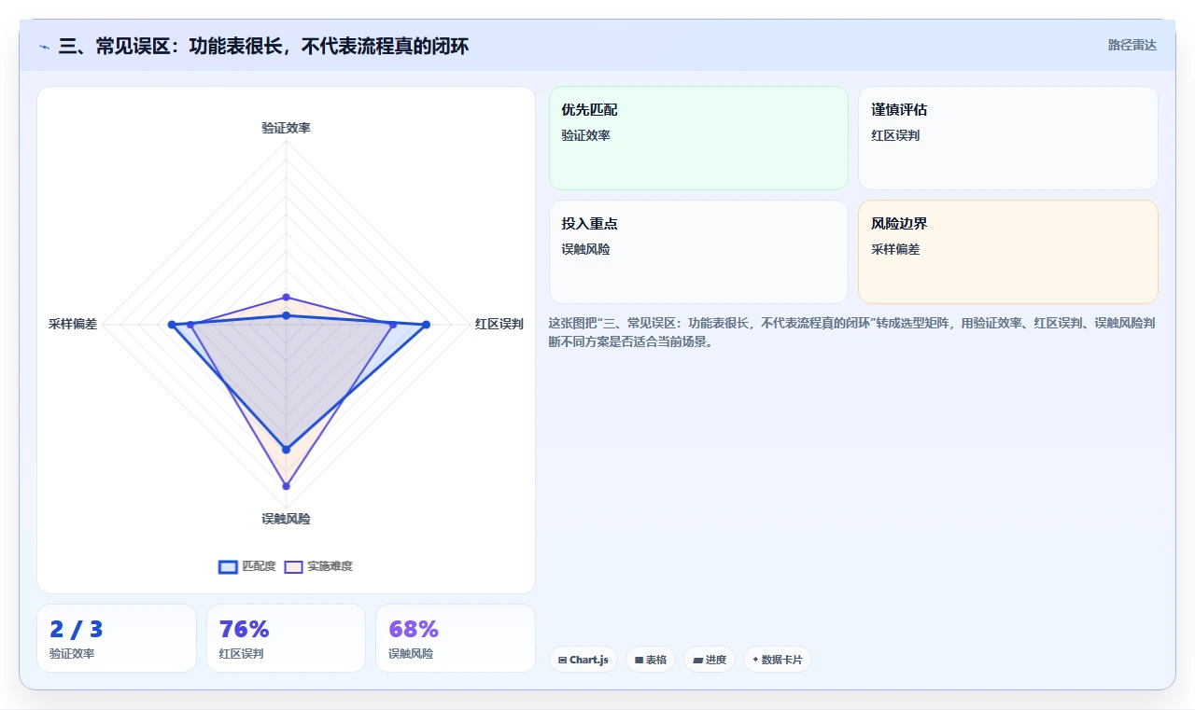The image size is (1195, 710).
Task: Click the 实施难度 point on the 验证效率 axis
Action: click(x=287, y=298)
